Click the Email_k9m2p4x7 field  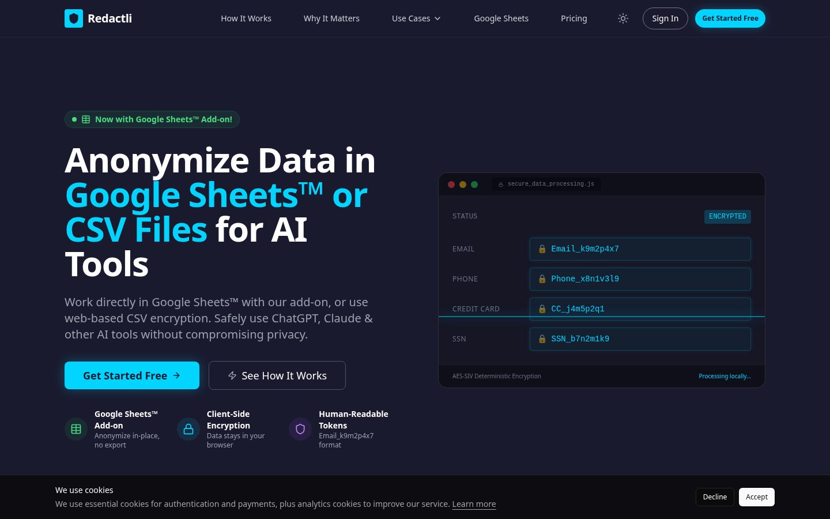point(640,249)
